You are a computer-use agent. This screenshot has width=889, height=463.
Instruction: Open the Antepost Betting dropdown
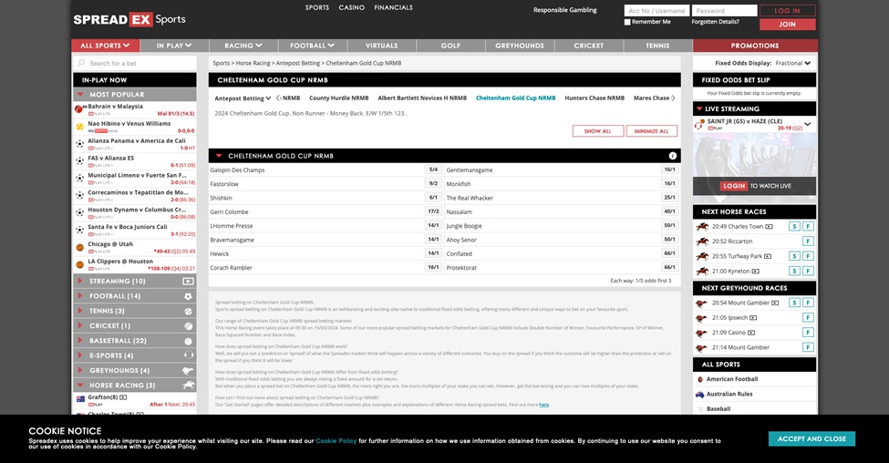point(243,98)
